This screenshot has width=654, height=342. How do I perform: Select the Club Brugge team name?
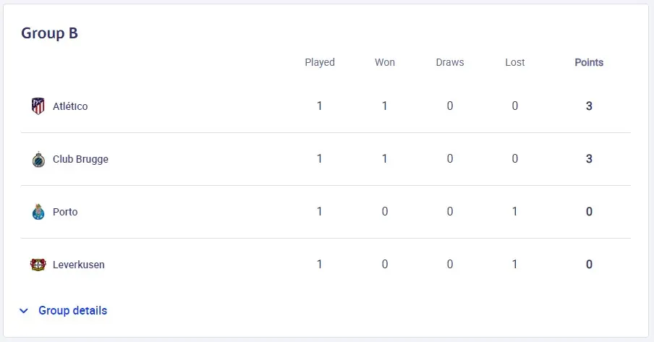(x=80, y=159)
